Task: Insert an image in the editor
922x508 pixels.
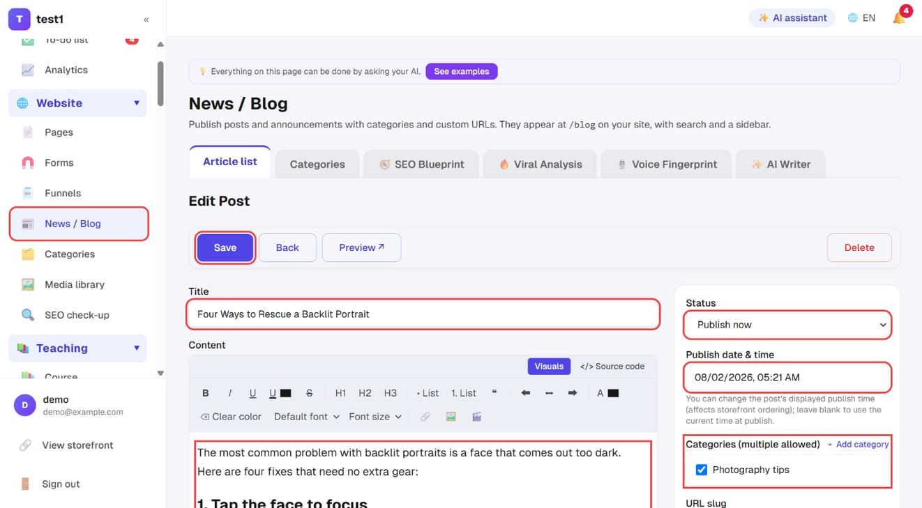Action: coord(451,417)
